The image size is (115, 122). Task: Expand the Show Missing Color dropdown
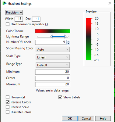point(53,49)
